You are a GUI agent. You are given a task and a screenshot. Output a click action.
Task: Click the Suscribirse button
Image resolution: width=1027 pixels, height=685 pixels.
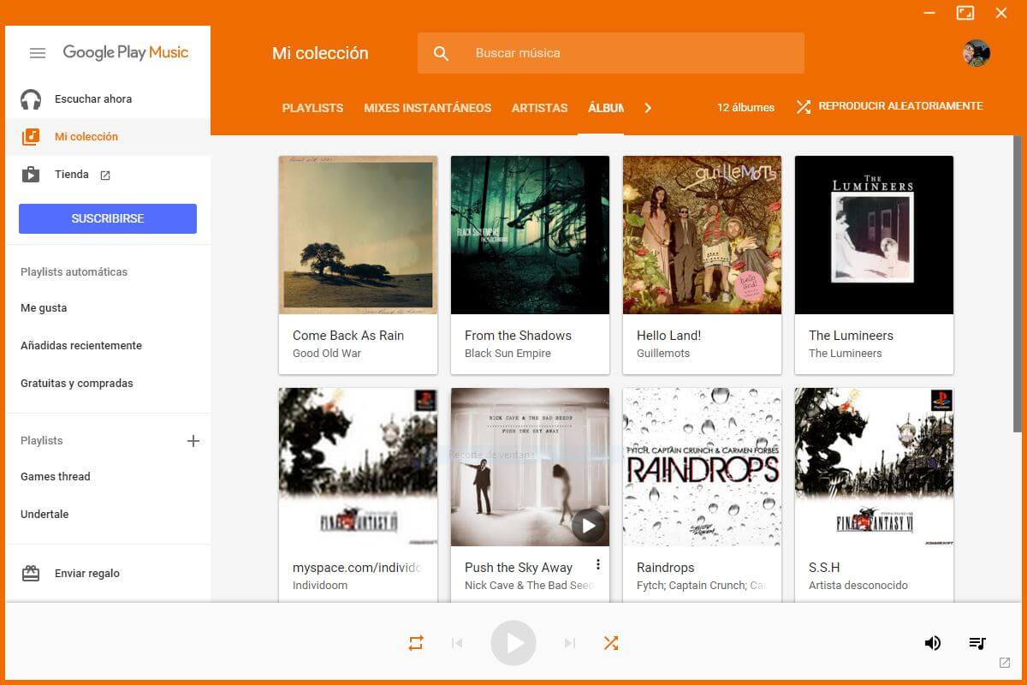108,218
